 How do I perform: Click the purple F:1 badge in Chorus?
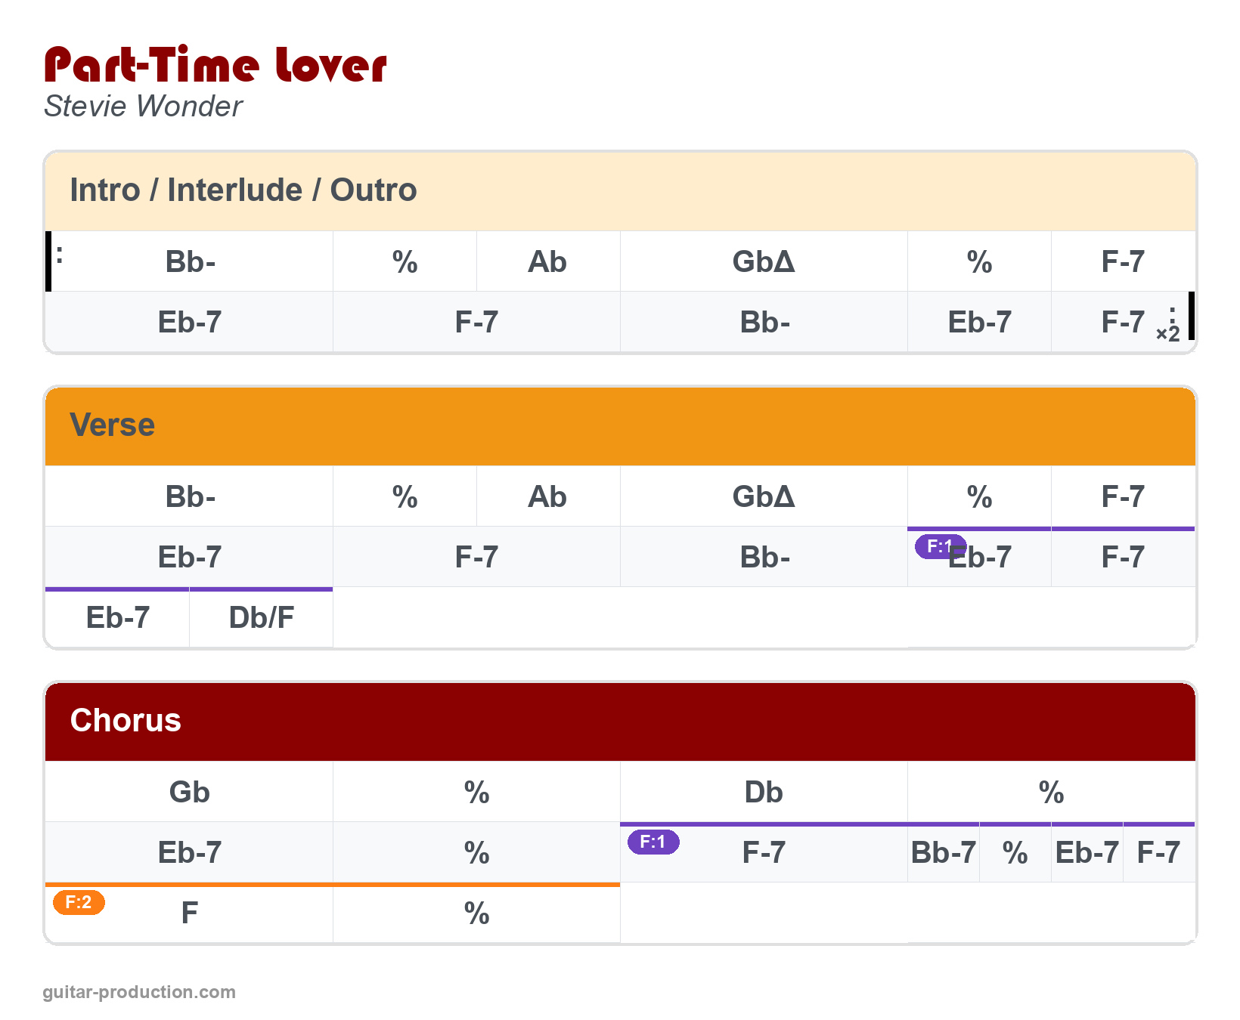pos(653,842)
